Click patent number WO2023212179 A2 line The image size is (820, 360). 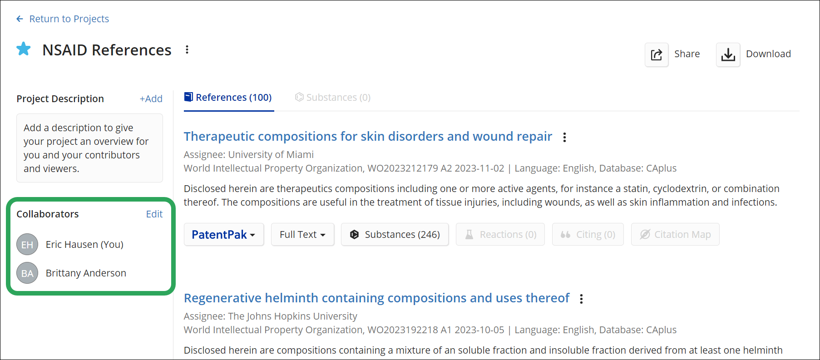tap(430, 168)
